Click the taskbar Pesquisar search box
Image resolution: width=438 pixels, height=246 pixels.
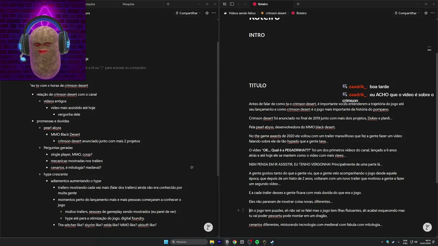(x=189, y=242)
